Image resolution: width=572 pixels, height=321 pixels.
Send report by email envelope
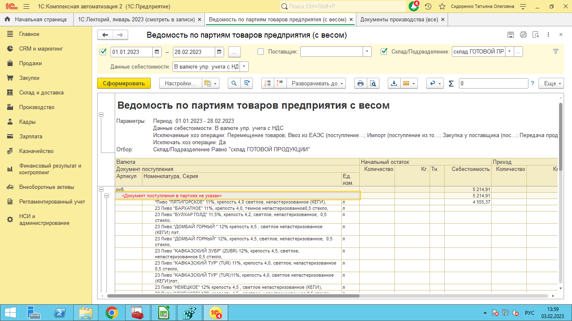[x=406, y=83]
